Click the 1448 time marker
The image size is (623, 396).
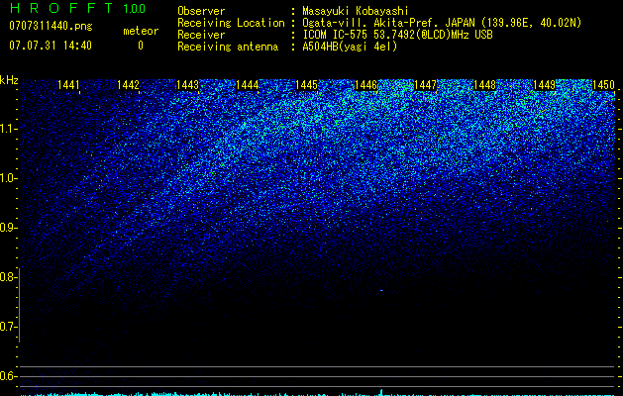pyautogui.click(x=484, y=85)
